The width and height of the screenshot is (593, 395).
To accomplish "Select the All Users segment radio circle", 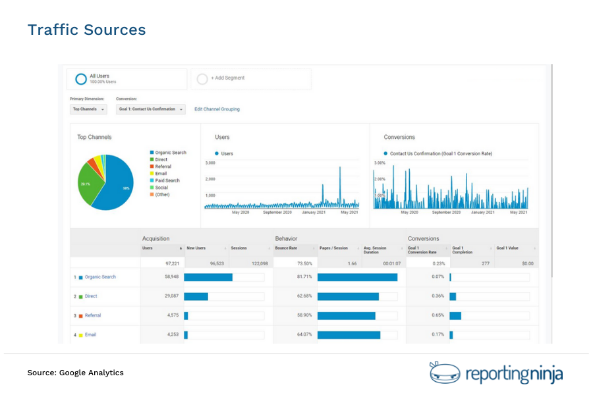I will point(80,78).
